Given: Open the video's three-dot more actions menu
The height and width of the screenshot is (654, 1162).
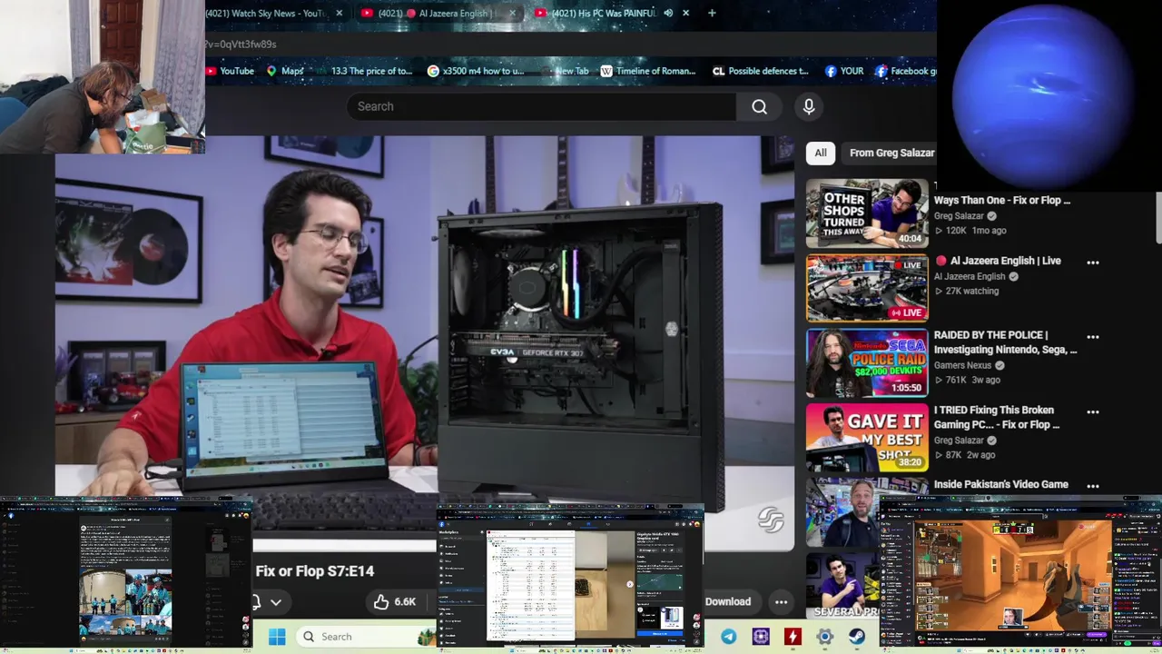Looking at the screenshot, I should [781, 601].
